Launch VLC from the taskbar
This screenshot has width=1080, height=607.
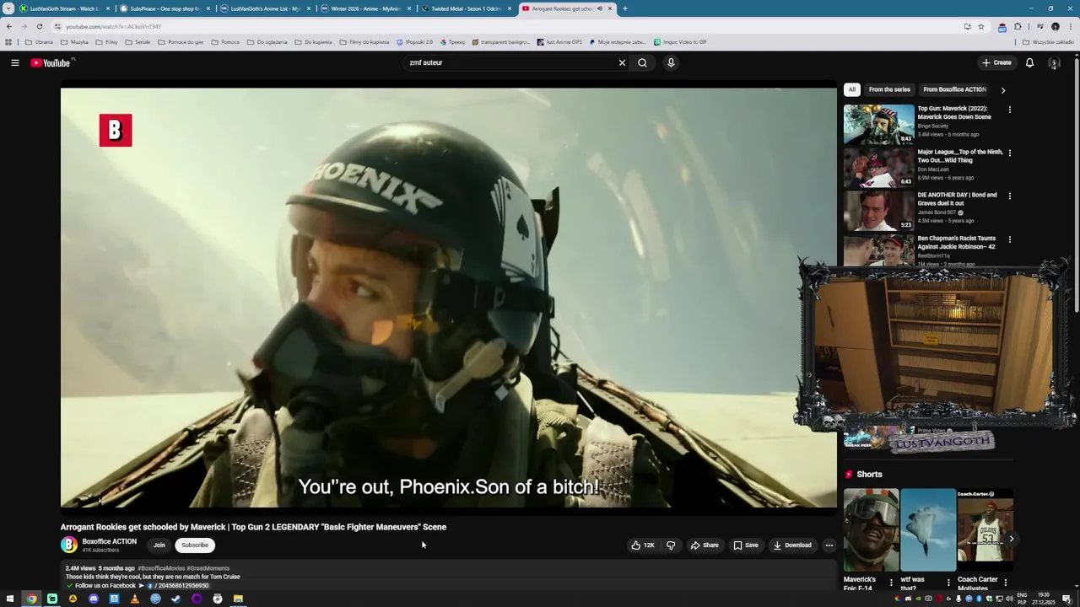tap(135, 599)
